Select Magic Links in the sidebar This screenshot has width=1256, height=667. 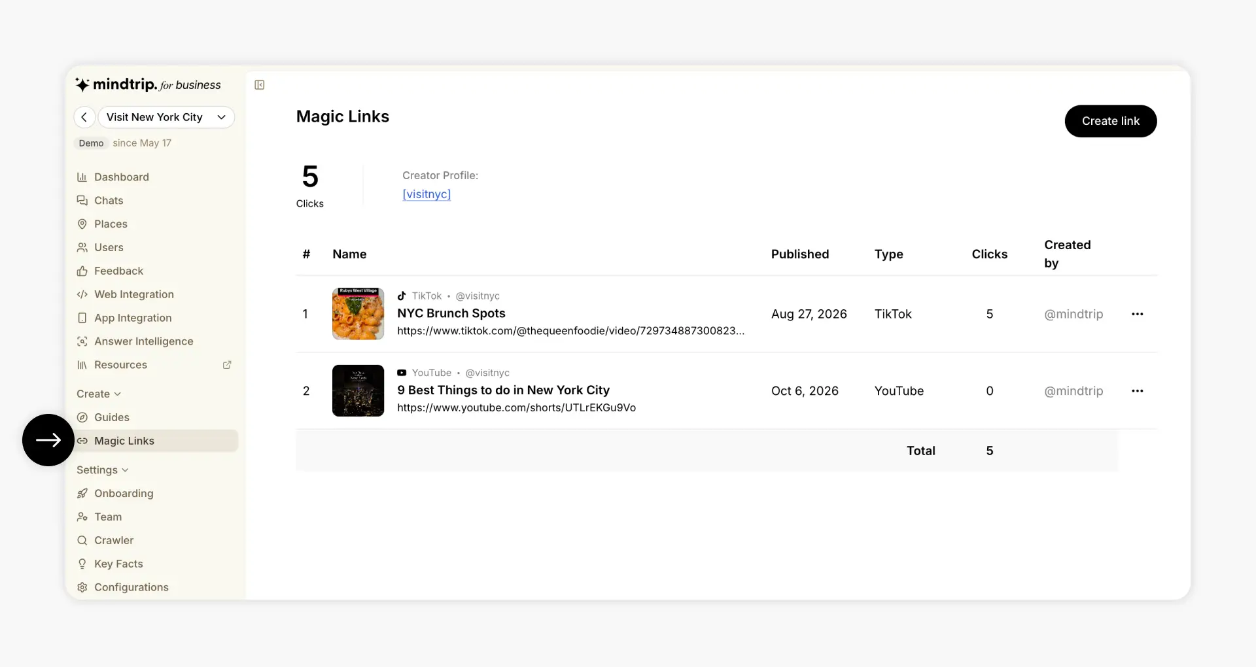156,441
